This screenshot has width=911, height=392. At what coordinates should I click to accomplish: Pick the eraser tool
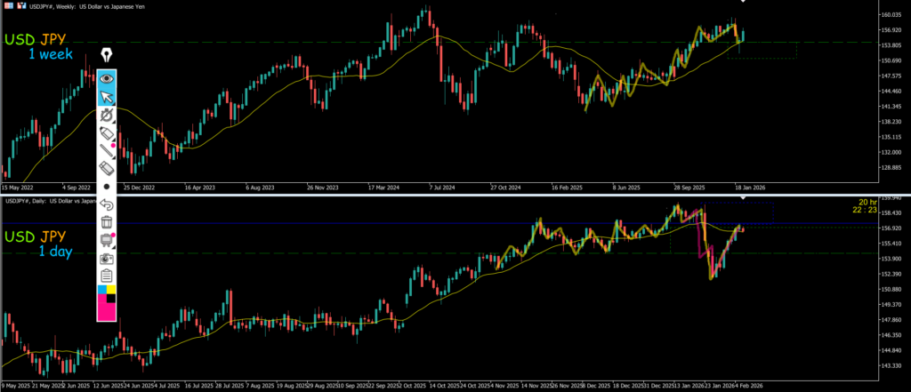coord(107,168)
